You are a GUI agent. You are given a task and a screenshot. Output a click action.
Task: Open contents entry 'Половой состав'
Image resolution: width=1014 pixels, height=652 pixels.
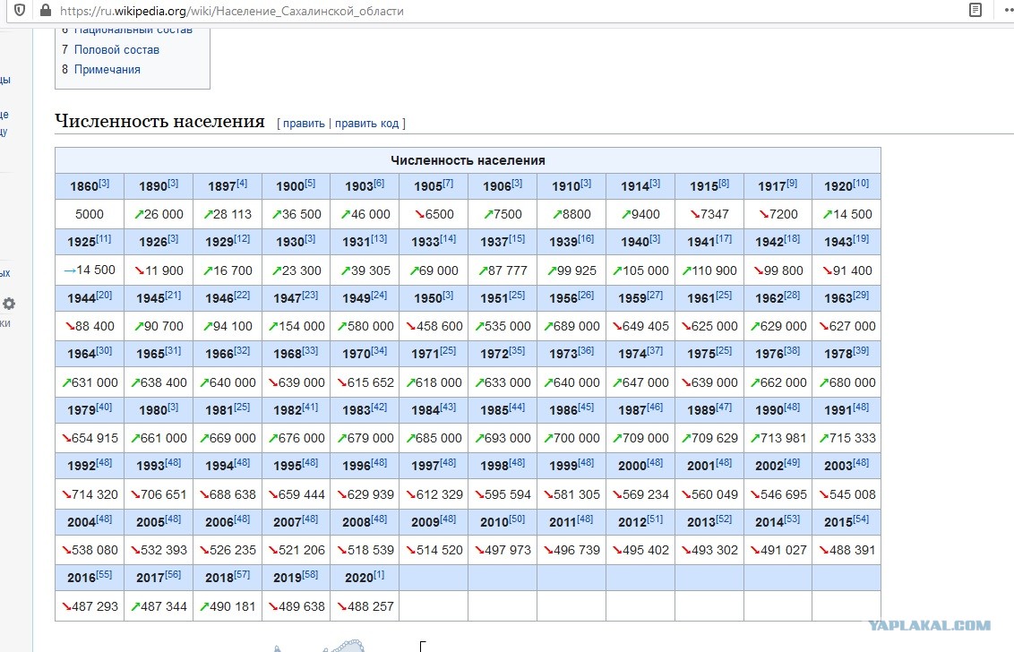(x=116, y=50)
